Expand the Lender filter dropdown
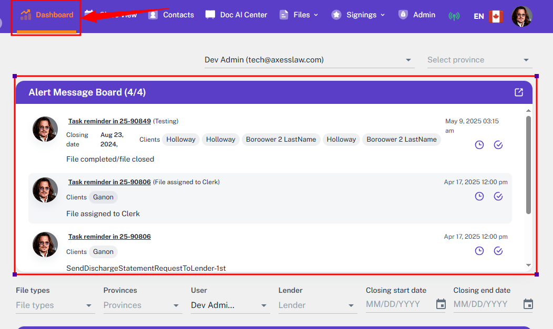 [317, 305]
